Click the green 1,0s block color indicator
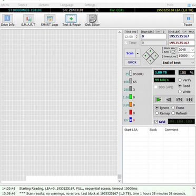The height and width of the screenshot is (196, 196). [x=131, y=96]
